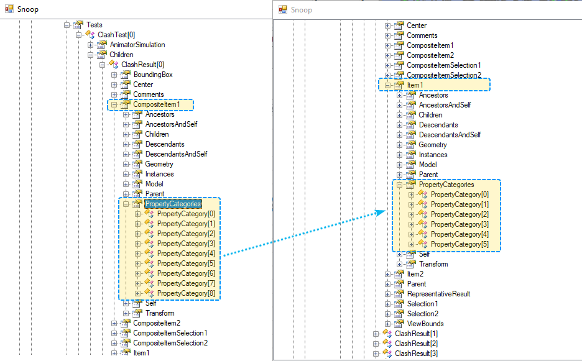Collapse the CompositeItem1 node
Image resolution: width=582 pixels, height=361 pixels.
pos(114,104)
